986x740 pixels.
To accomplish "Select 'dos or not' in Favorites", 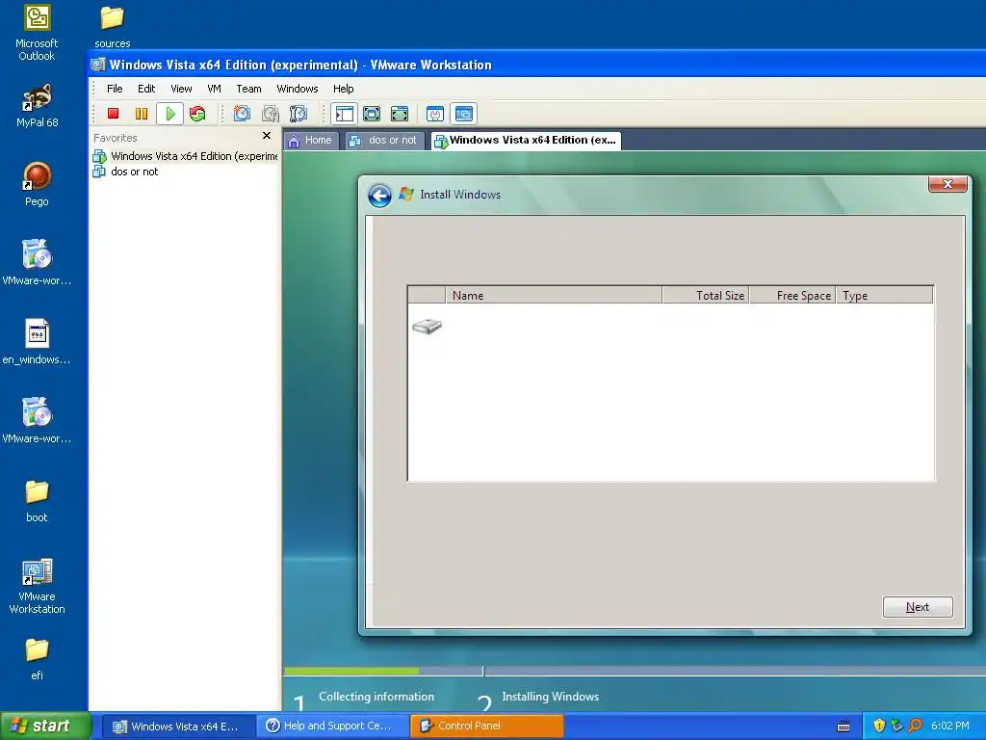I will [125, 172].
